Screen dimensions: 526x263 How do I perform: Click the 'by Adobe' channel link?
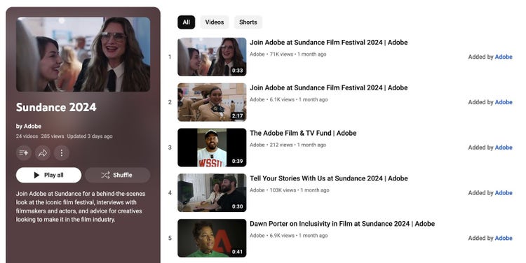(29, 126)
